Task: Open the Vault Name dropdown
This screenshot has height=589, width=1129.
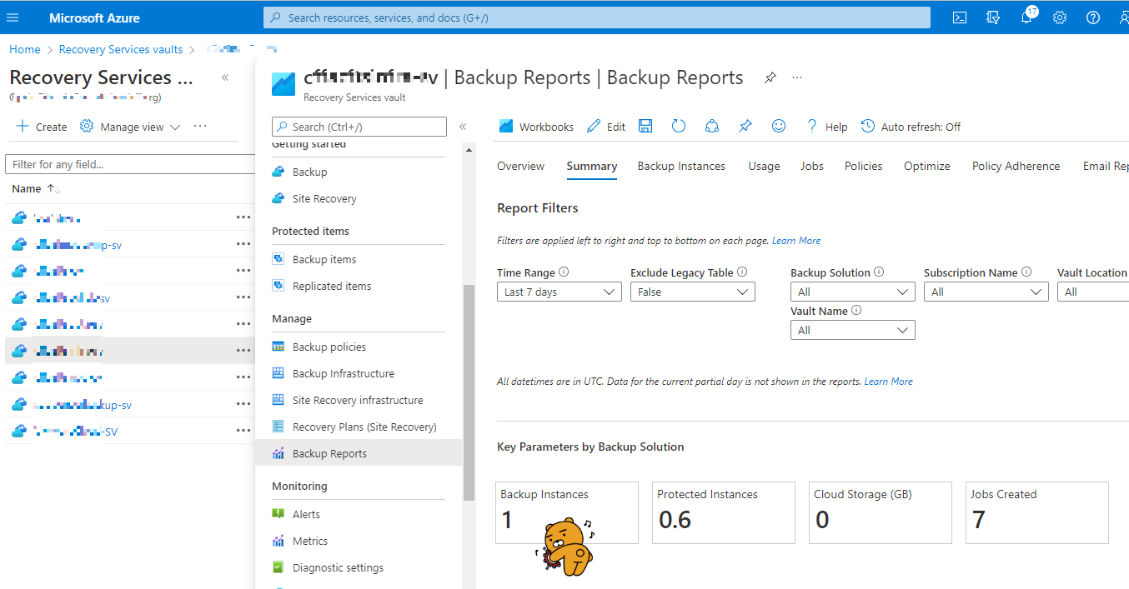Action: click(853, 330)
